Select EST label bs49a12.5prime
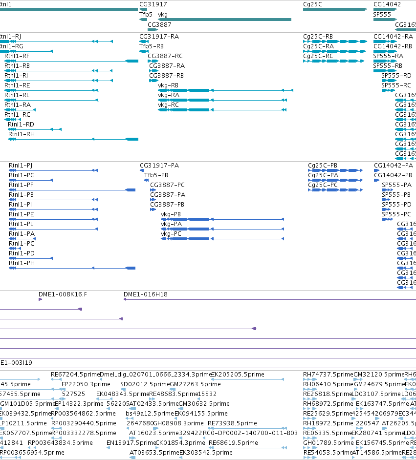The width and height of the screenshot is (416, 460). coord(150,413)
